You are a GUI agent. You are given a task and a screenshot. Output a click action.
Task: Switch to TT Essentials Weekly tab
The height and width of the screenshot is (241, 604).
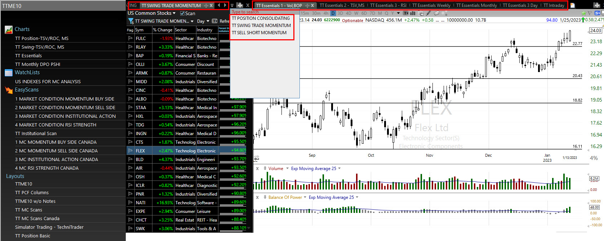431,5
